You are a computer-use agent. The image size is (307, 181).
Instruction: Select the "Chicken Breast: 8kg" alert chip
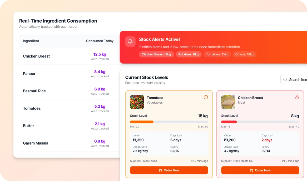tap(156, 54)
